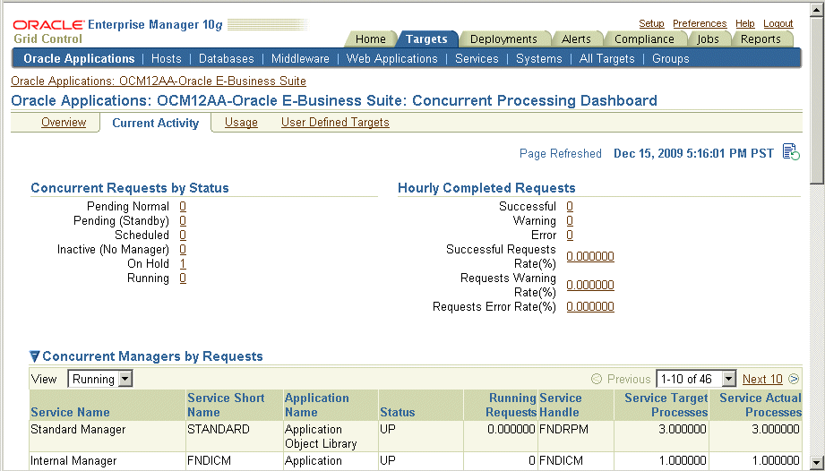Open Preferences link
Image resolution: width=825 pixels, height=471 pixels.
click(x=700, y=23)
